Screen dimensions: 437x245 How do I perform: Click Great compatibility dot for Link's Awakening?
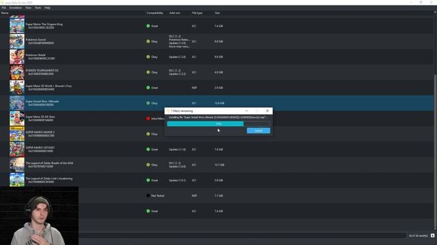tap(148, 180)
